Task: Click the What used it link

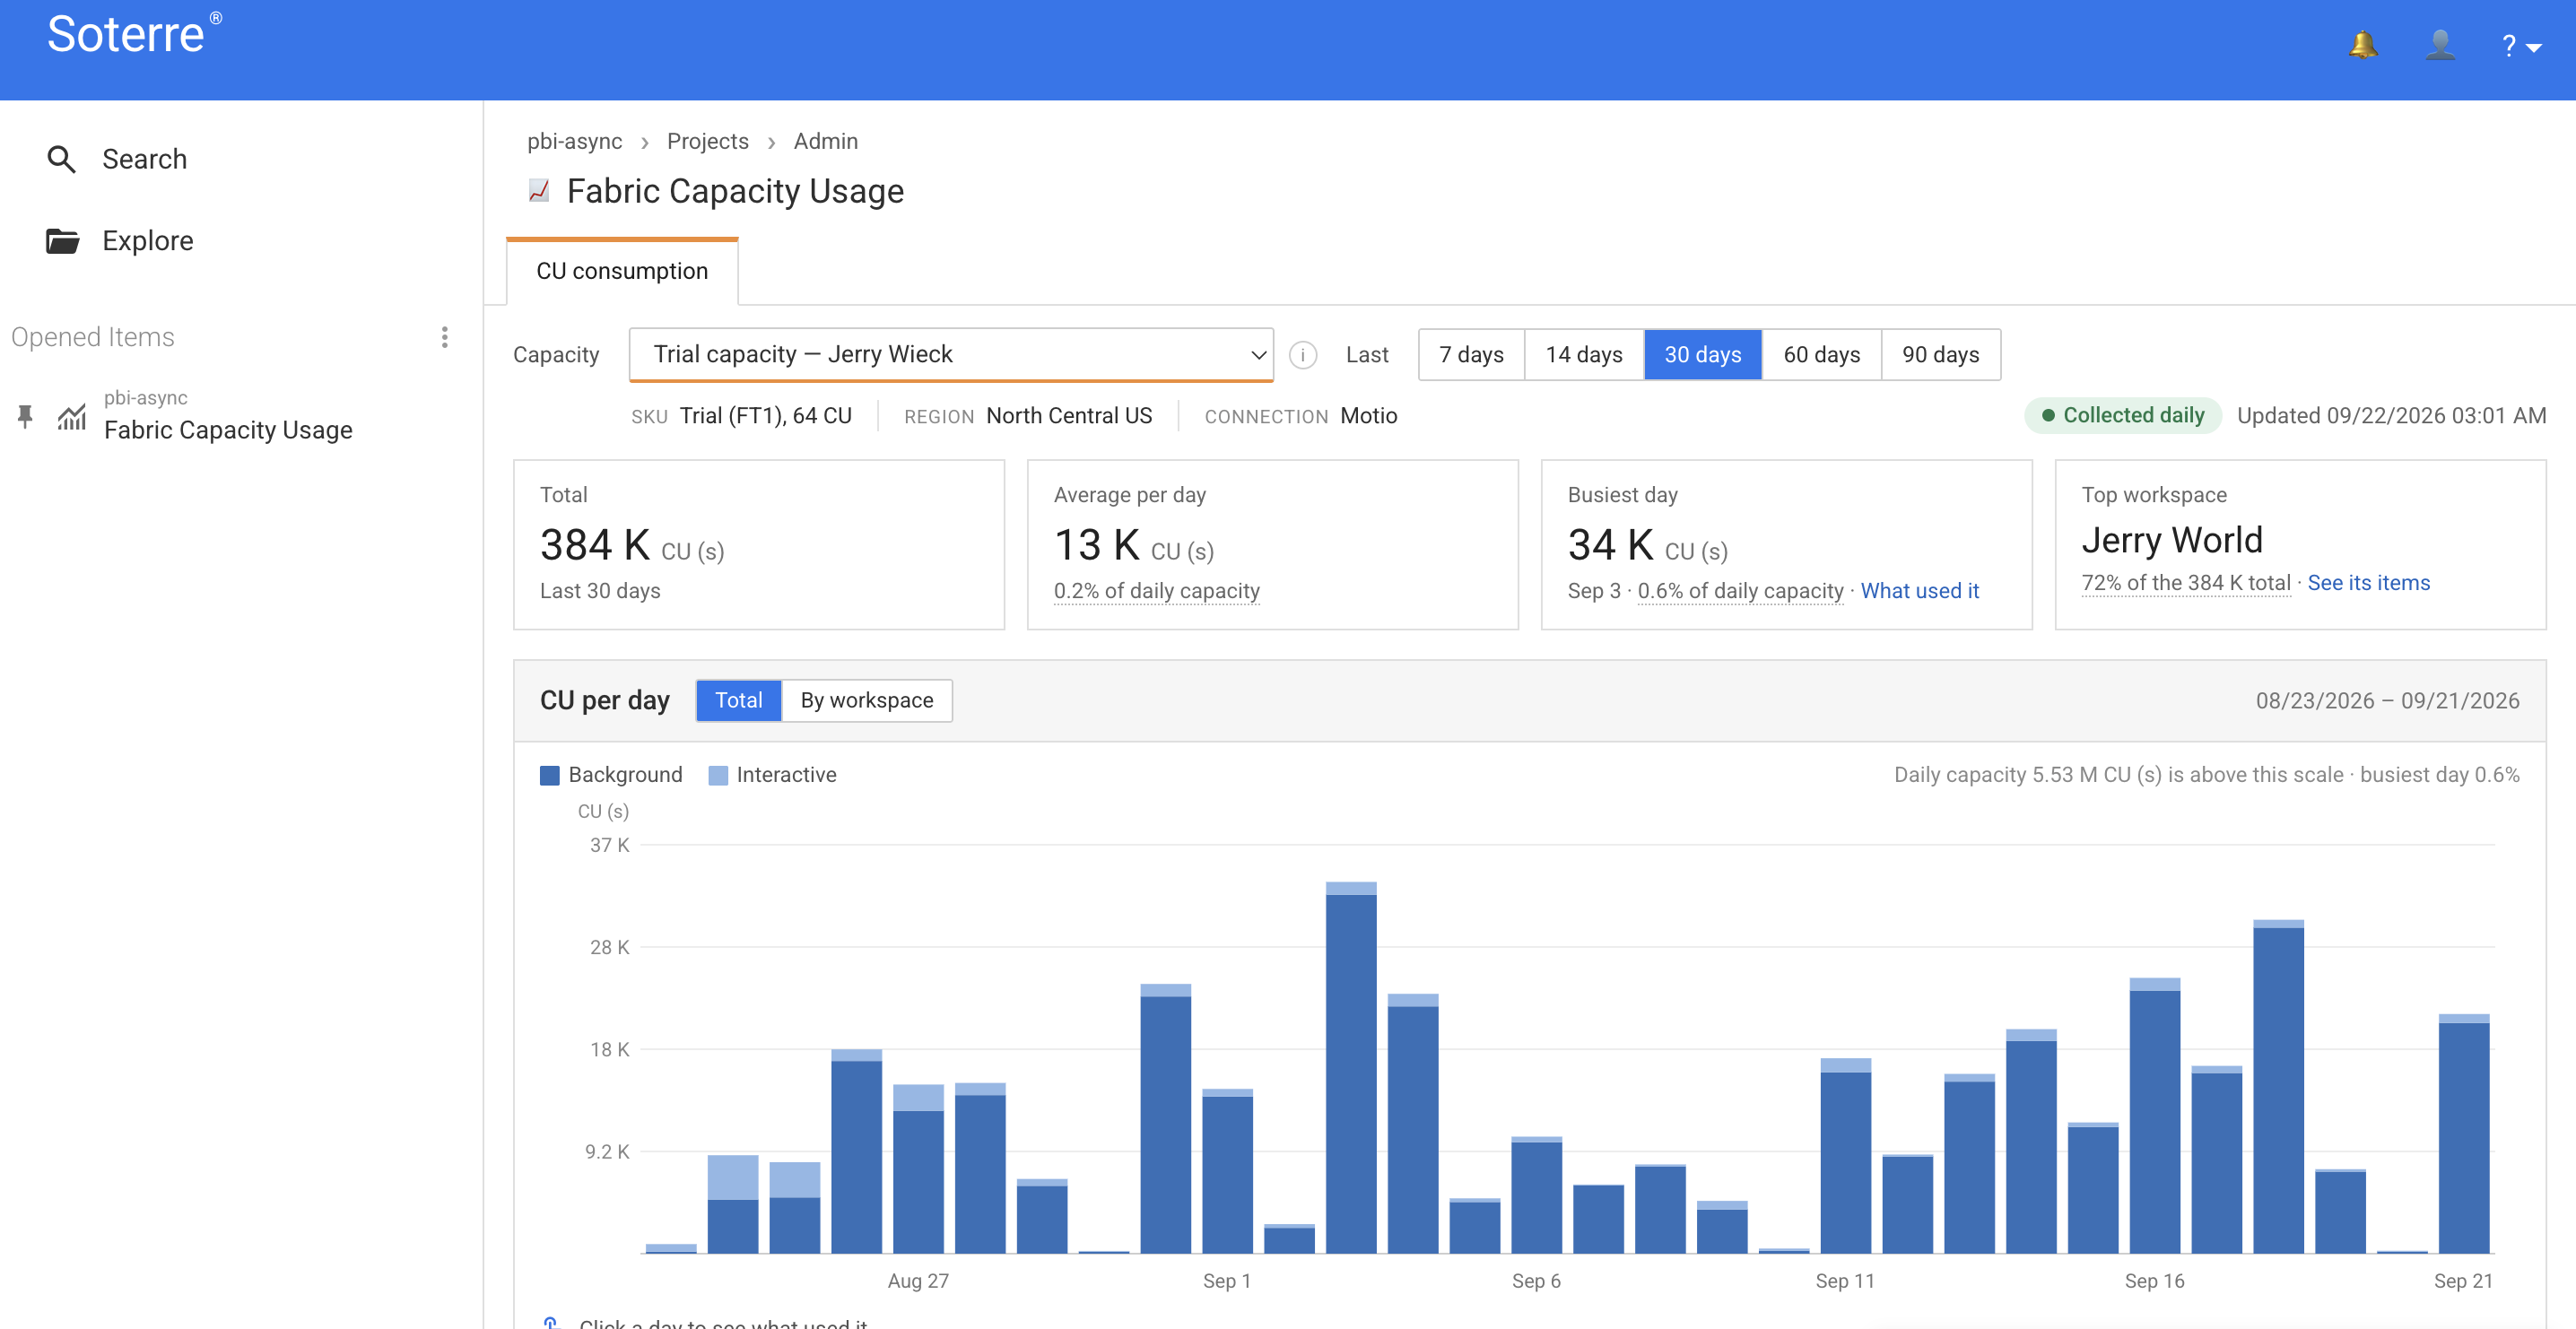Action: coord(1919,591)
